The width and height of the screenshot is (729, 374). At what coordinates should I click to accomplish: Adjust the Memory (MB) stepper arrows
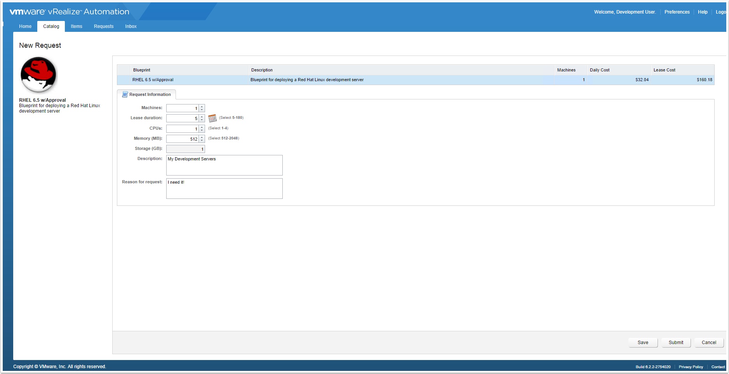[202, 139]
